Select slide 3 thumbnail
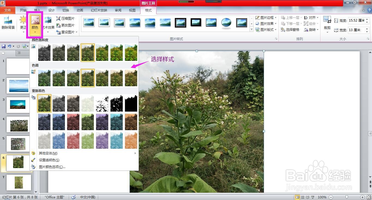This screenshot has width=372, height=200. (18, 105)
